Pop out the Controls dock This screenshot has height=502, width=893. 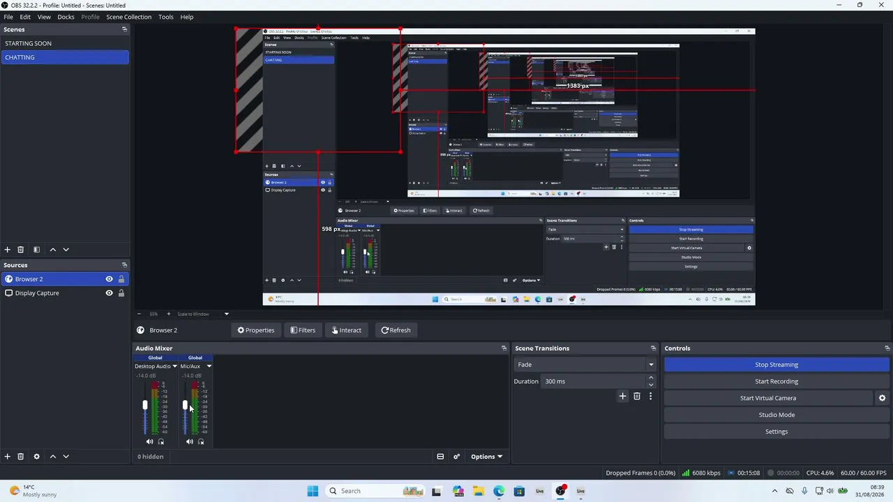pos(887,348)
